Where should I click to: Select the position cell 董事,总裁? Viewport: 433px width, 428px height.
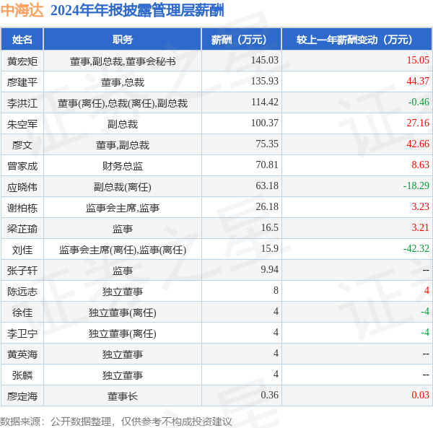click(x=123, y=82)
